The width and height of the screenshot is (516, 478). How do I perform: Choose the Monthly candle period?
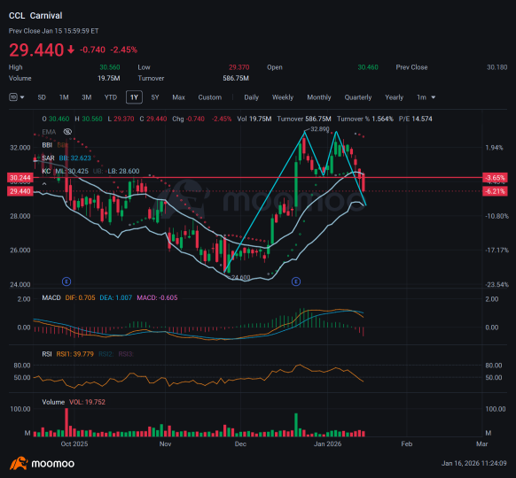(x=319, y=97)
